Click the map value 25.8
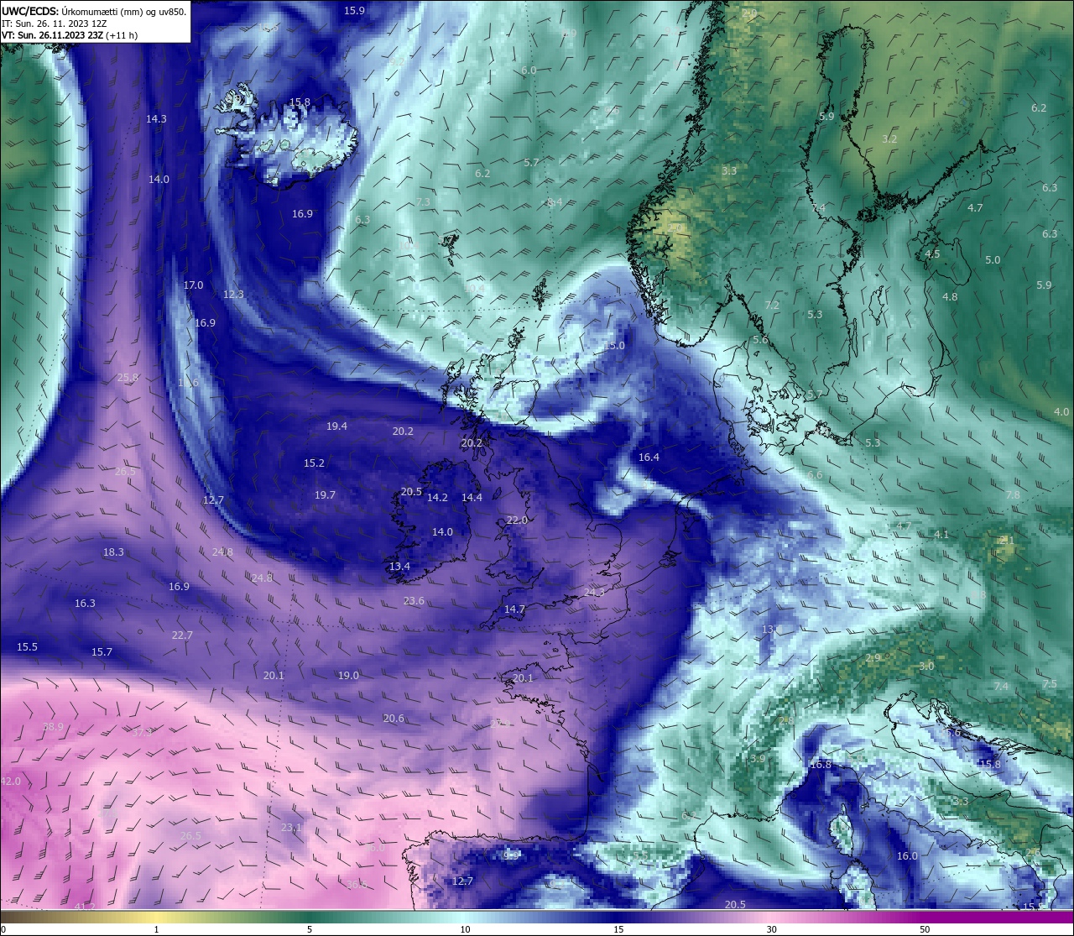The image size is (1074, 936). 128,379
